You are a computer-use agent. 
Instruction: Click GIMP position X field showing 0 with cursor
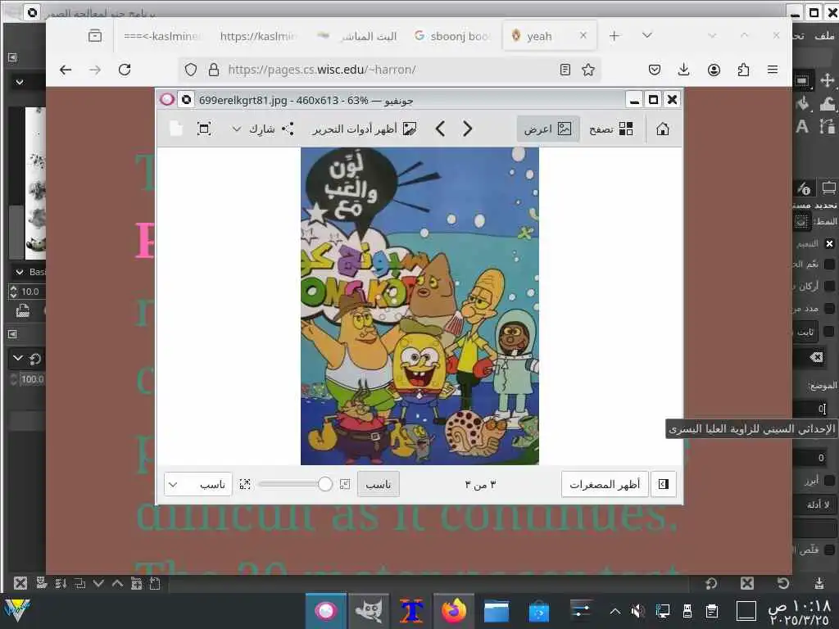(x=811, y=410)
